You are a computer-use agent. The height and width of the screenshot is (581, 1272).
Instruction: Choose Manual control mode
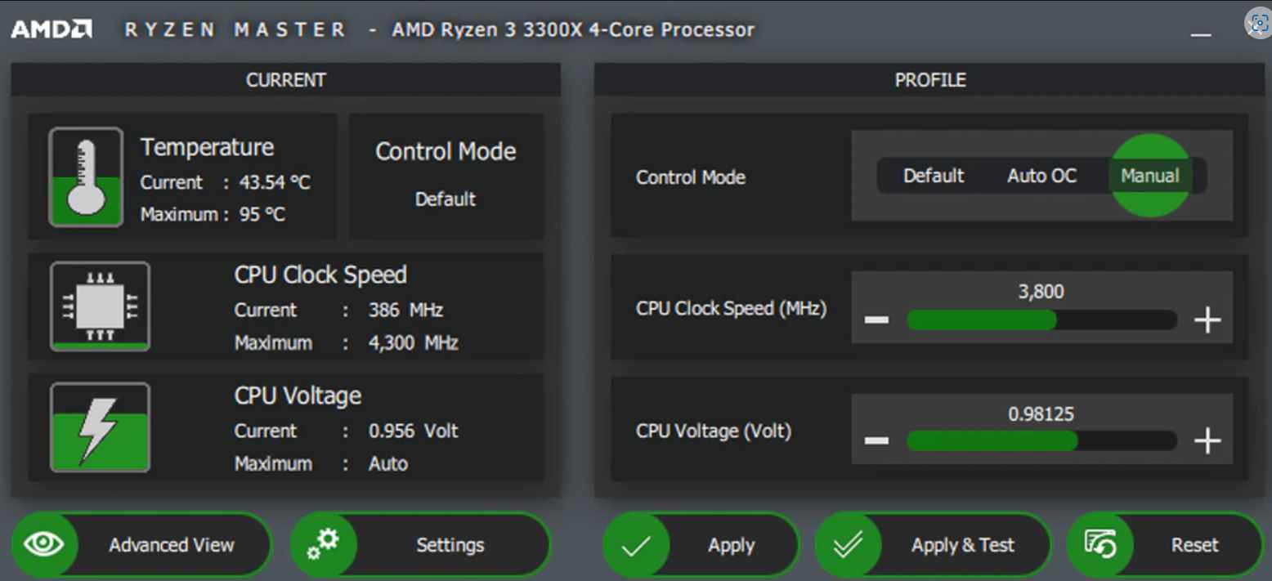click(1149, 176)
